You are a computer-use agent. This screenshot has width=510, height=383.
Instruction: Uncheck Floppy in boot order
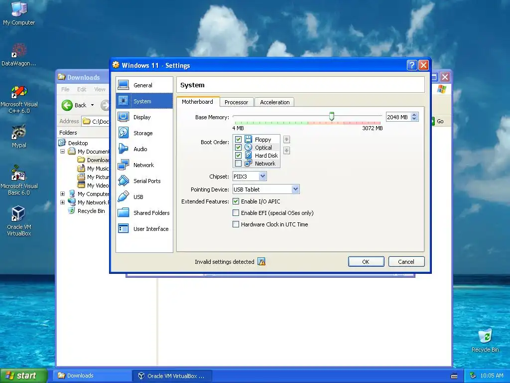pyautogui.click(x=238, y=140)
